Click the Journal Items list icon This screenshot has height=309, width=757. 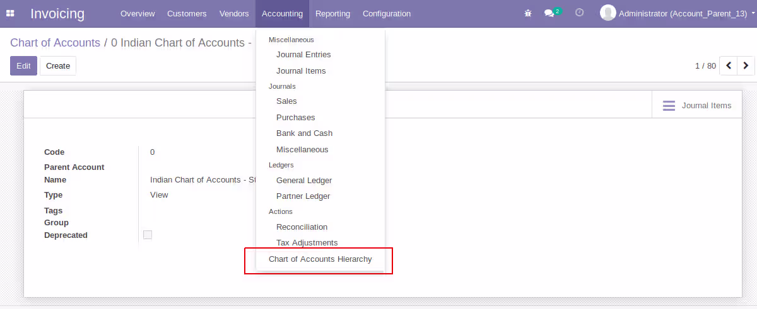[669, 106]
